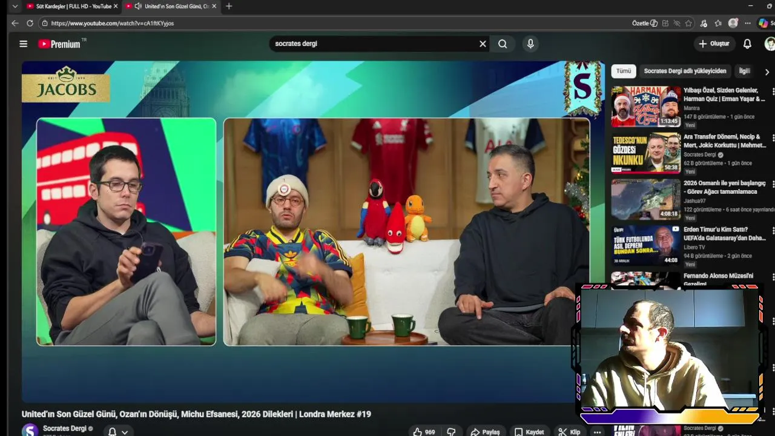Image resolution: width=775 pixels, height=436 pixels.
Task: Focus the browser address bar URL
Action: [112, 23]
